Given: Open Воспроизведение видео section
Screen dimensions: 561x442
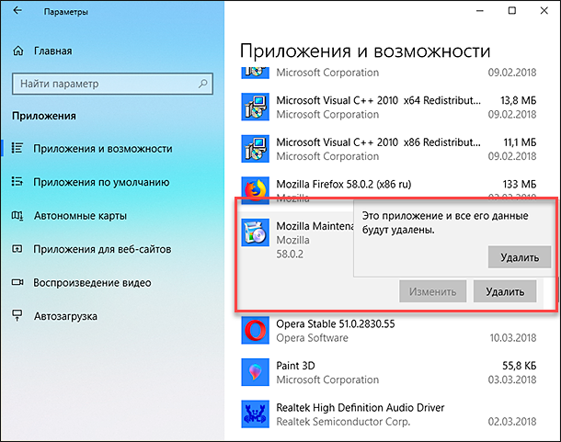Looking at the screenshot, I should click(x=92, y=282).
